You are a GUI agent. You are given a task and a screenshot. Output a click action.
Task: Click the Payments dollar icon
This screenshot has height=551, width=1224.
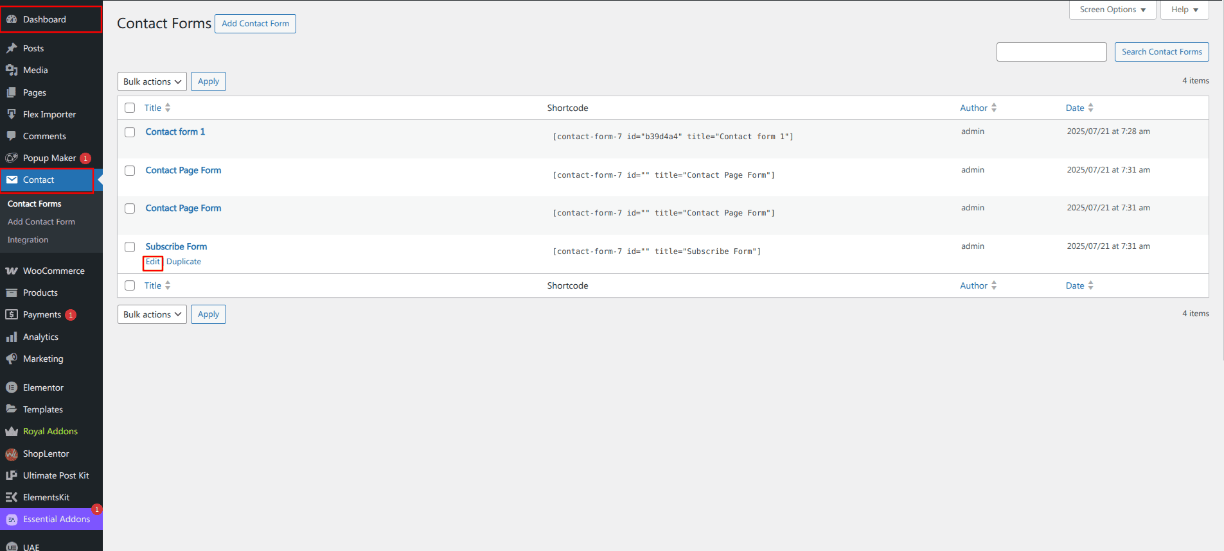[12, 314]
